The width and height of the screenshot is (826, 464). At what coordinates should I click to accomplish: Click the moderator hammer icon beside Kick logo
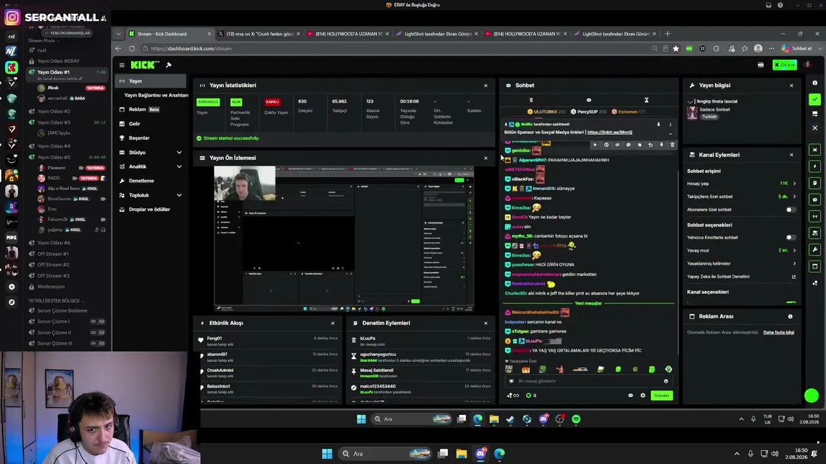tap(168, 65)
